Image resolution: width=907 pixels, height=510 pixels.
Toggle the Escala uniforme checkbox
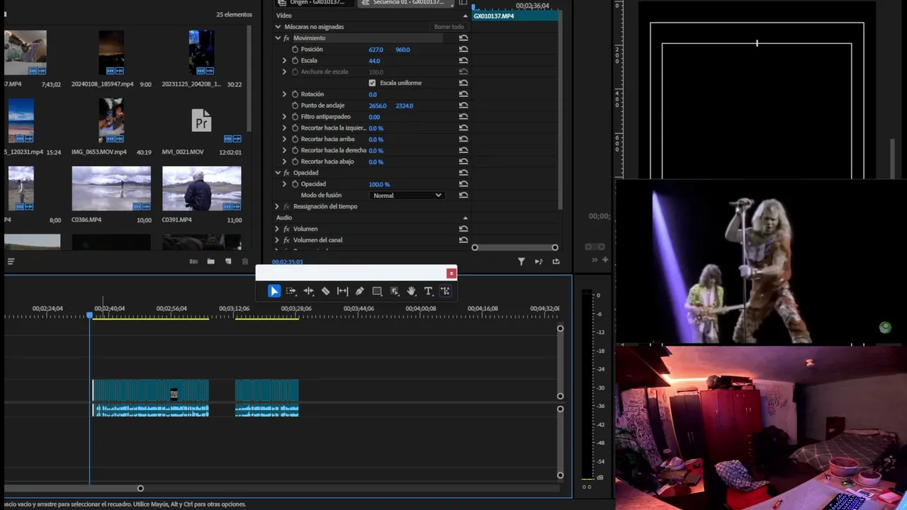(x=372, y=83)
